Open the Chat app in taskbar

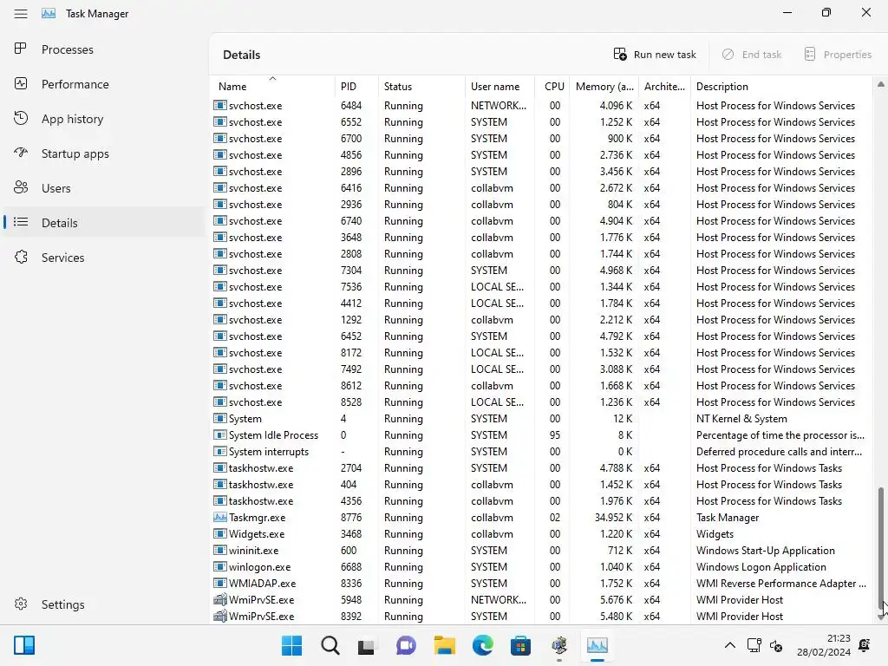coord(406,645)
